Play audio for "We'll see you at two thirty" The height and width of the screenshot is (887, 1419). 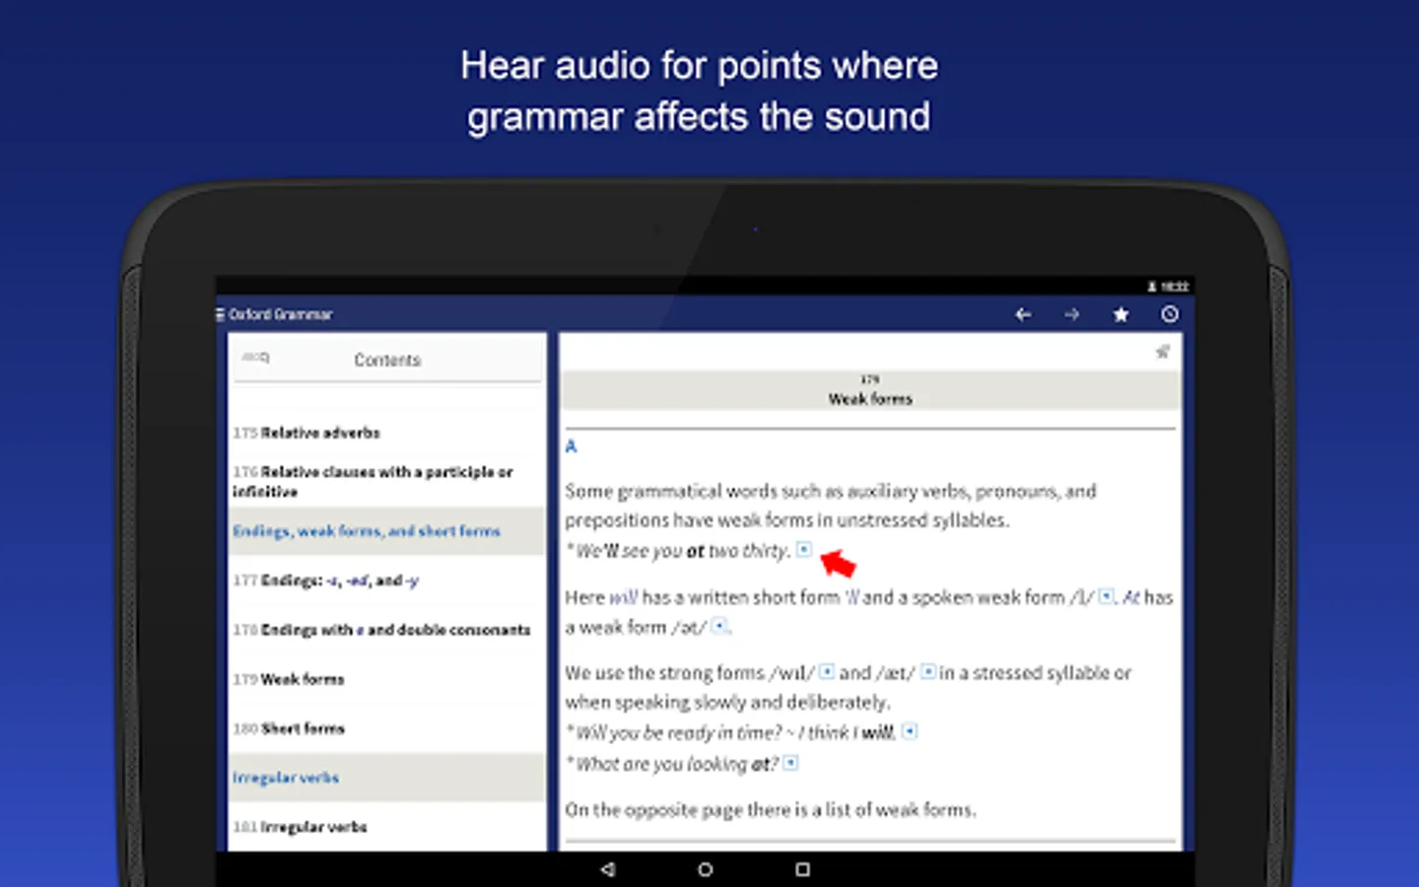804,550
